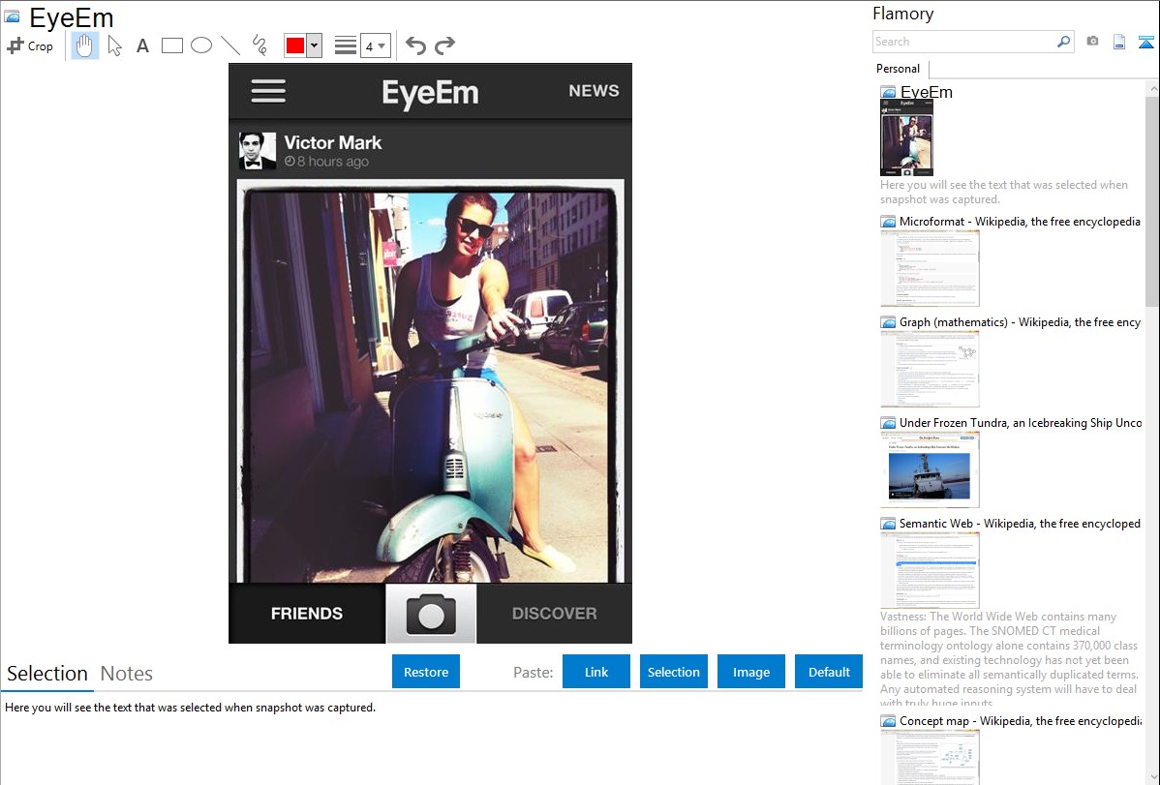The image size is (1160, 785).
Task: Switch to the Selection tab
Action: point(47,674)
